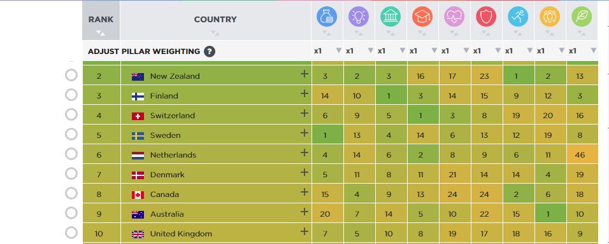Open the x1 weighting dropdown under money bag

click(x=327, y=51)
